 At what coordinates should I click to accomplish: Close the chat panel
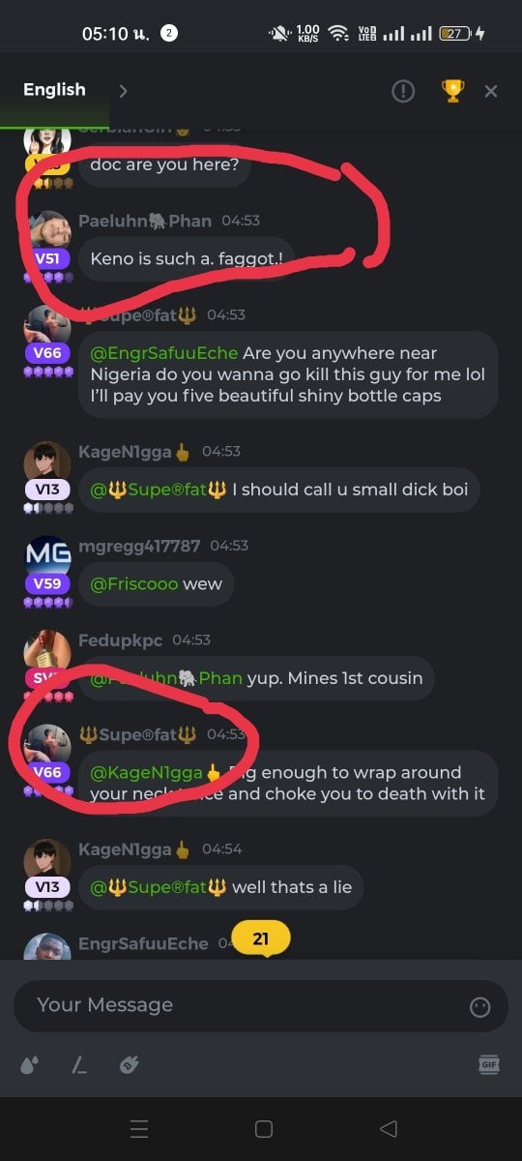click(x=491, y=91)
